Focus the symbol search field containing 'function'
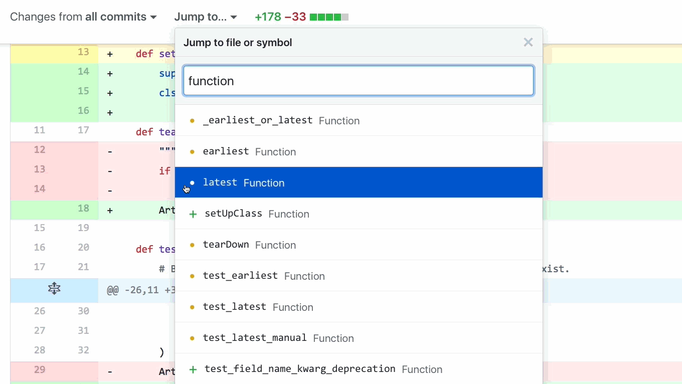This screenshot has height=384, width=682. (x=359, y=81)
